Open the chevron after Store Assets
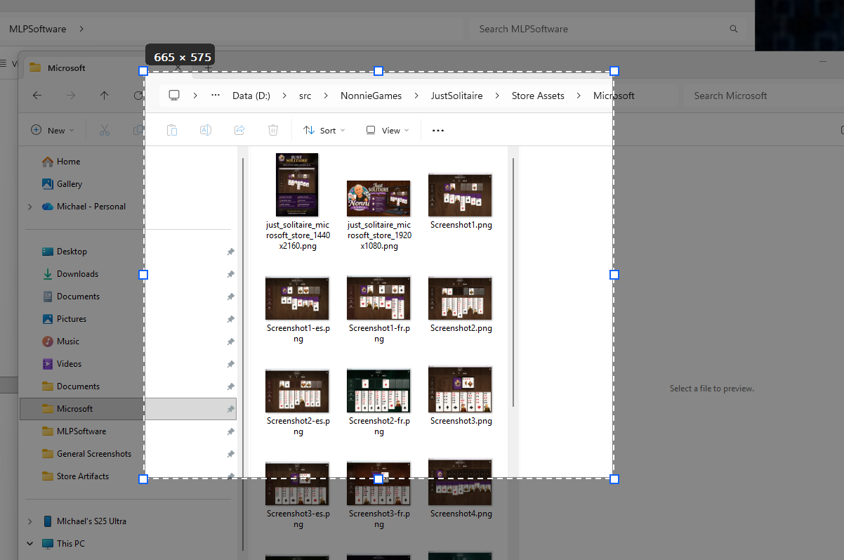Screen dimensions: 844x560 click(x=579, y=96)
